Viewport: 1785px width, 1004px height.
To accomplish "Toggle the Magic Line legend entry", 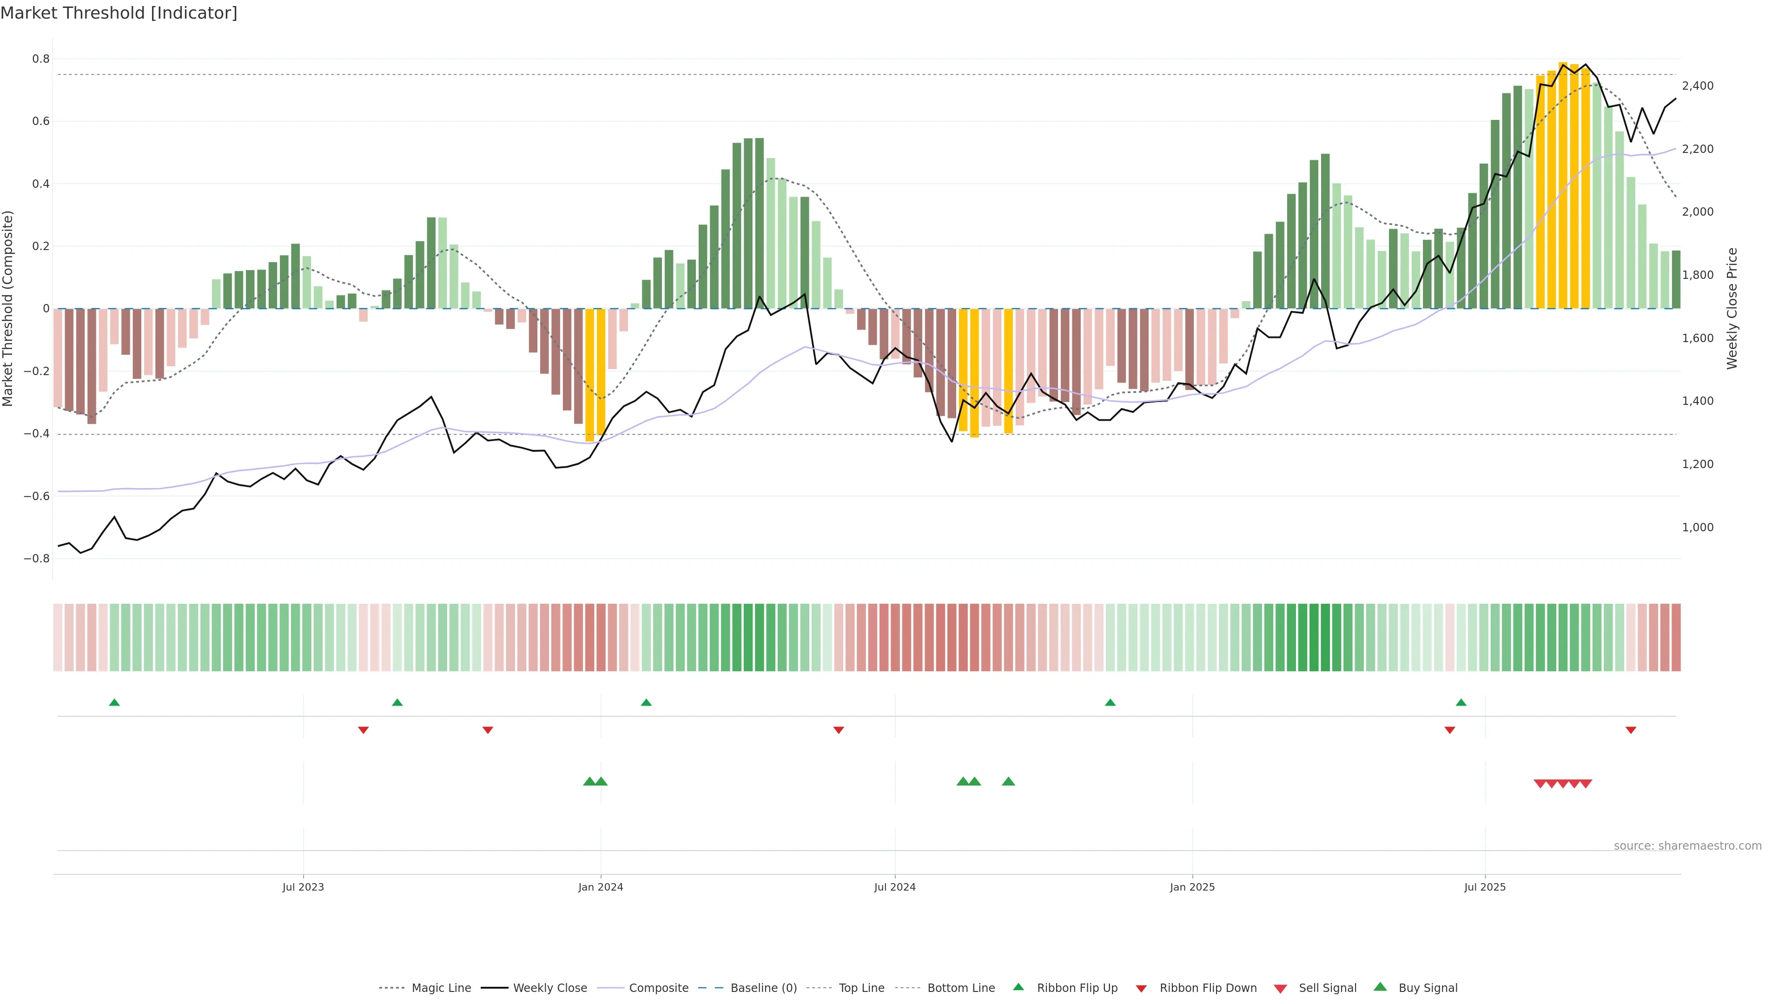I will [441, 988].
